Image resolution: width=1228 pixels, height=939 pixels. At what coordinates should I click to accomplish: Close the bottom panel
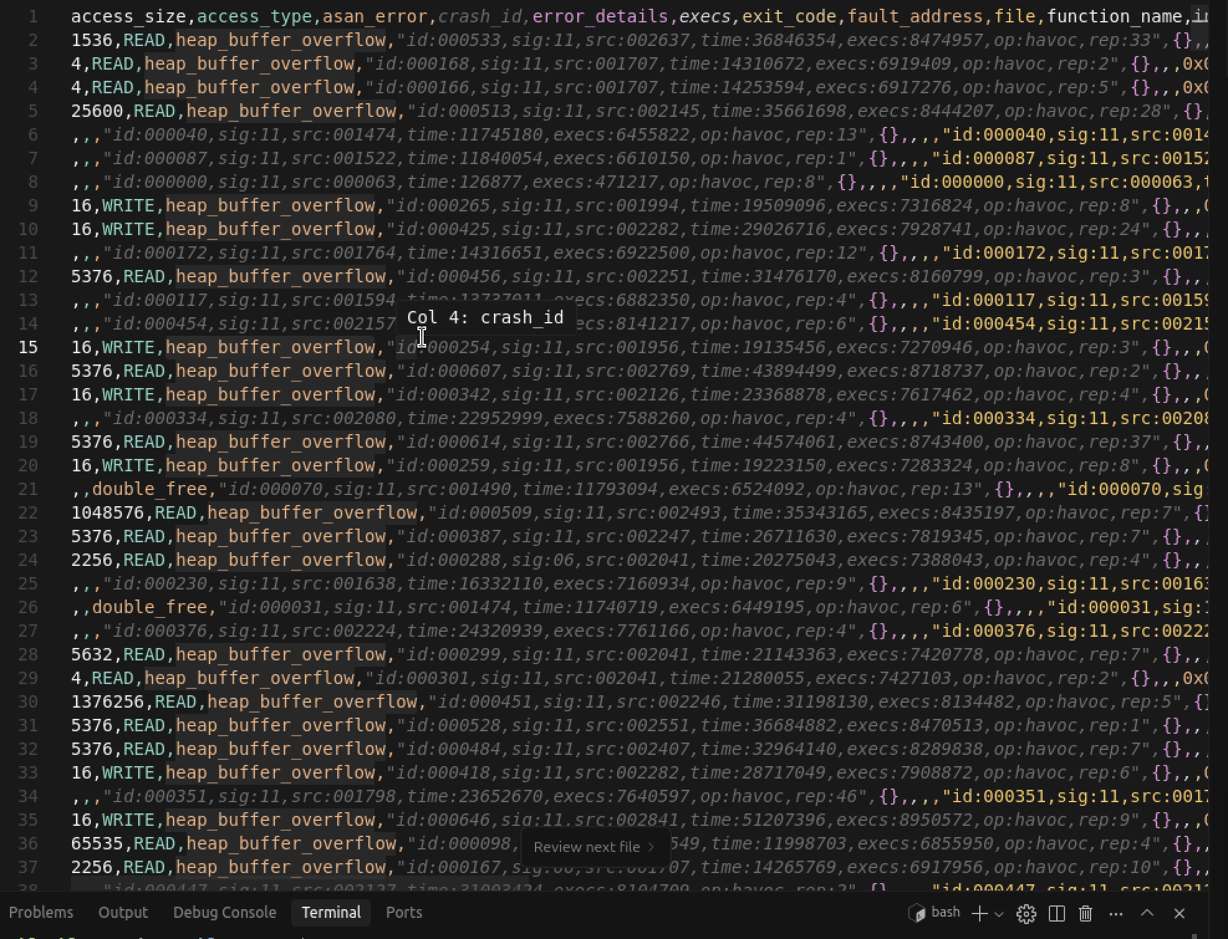(x=1179, y=913)
